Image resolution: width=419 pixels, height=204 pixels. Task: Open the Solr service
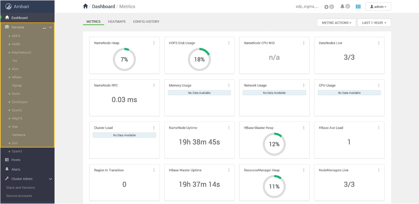pos(15,143)
